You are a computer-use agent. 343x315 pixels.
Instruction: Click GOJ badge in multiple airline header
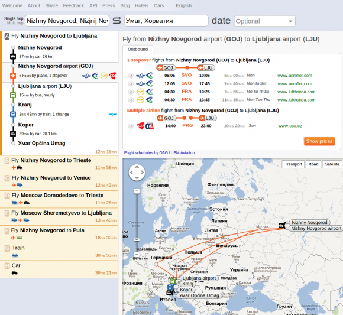pyautogui.click(x=166, y=118)
